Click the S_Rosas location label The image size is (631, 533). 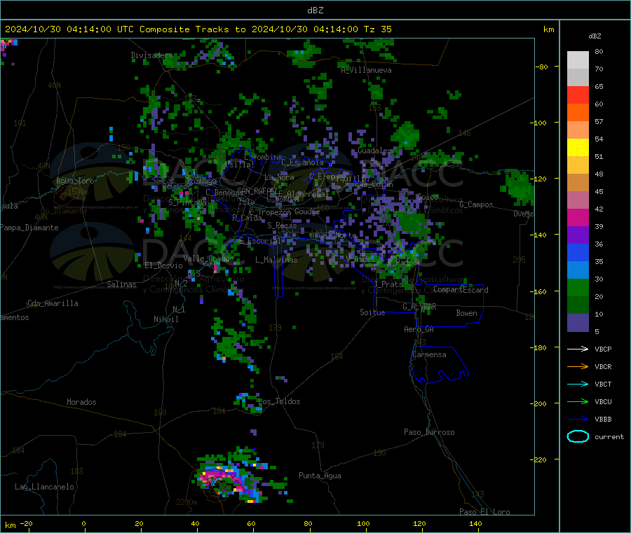coord(282,226)
